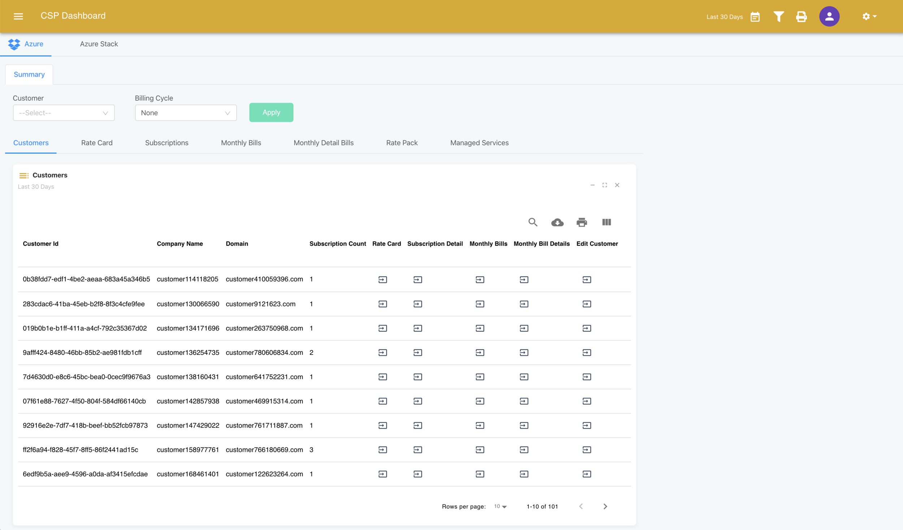This screenshot has width=903, height=530.
Task: Change rows per page dropdown
Action: (x=500, y=507)
